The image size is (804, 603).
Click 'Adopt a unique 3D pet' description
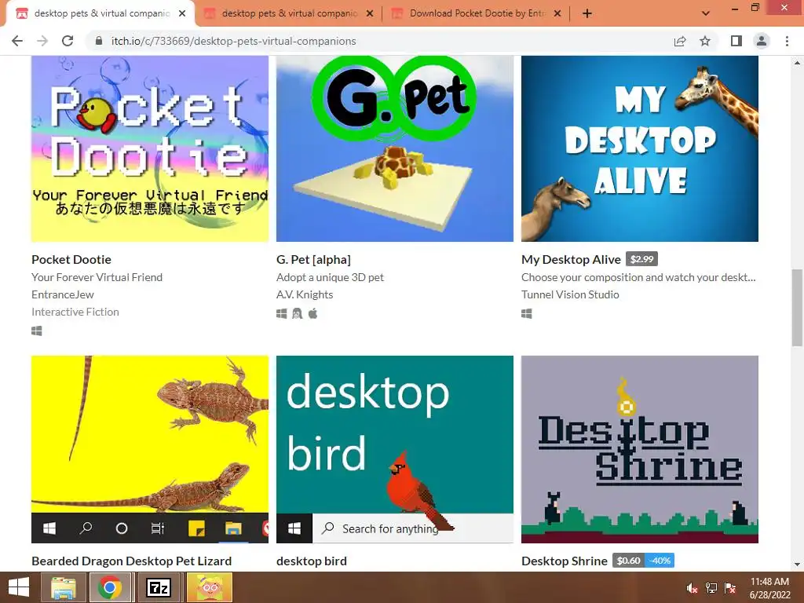click(x=330, y=277)
